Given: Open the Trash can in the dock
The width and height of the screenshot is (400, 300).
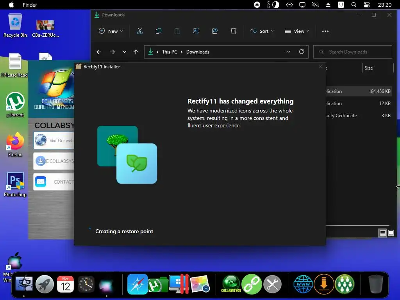Looking at the screenshot, I should click(376, 284).
